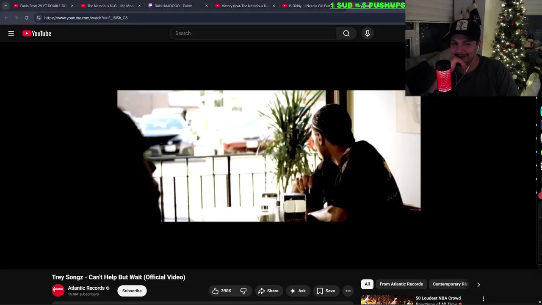Open the Atlantic Records channel name link
542x305 pixels.
86,288
